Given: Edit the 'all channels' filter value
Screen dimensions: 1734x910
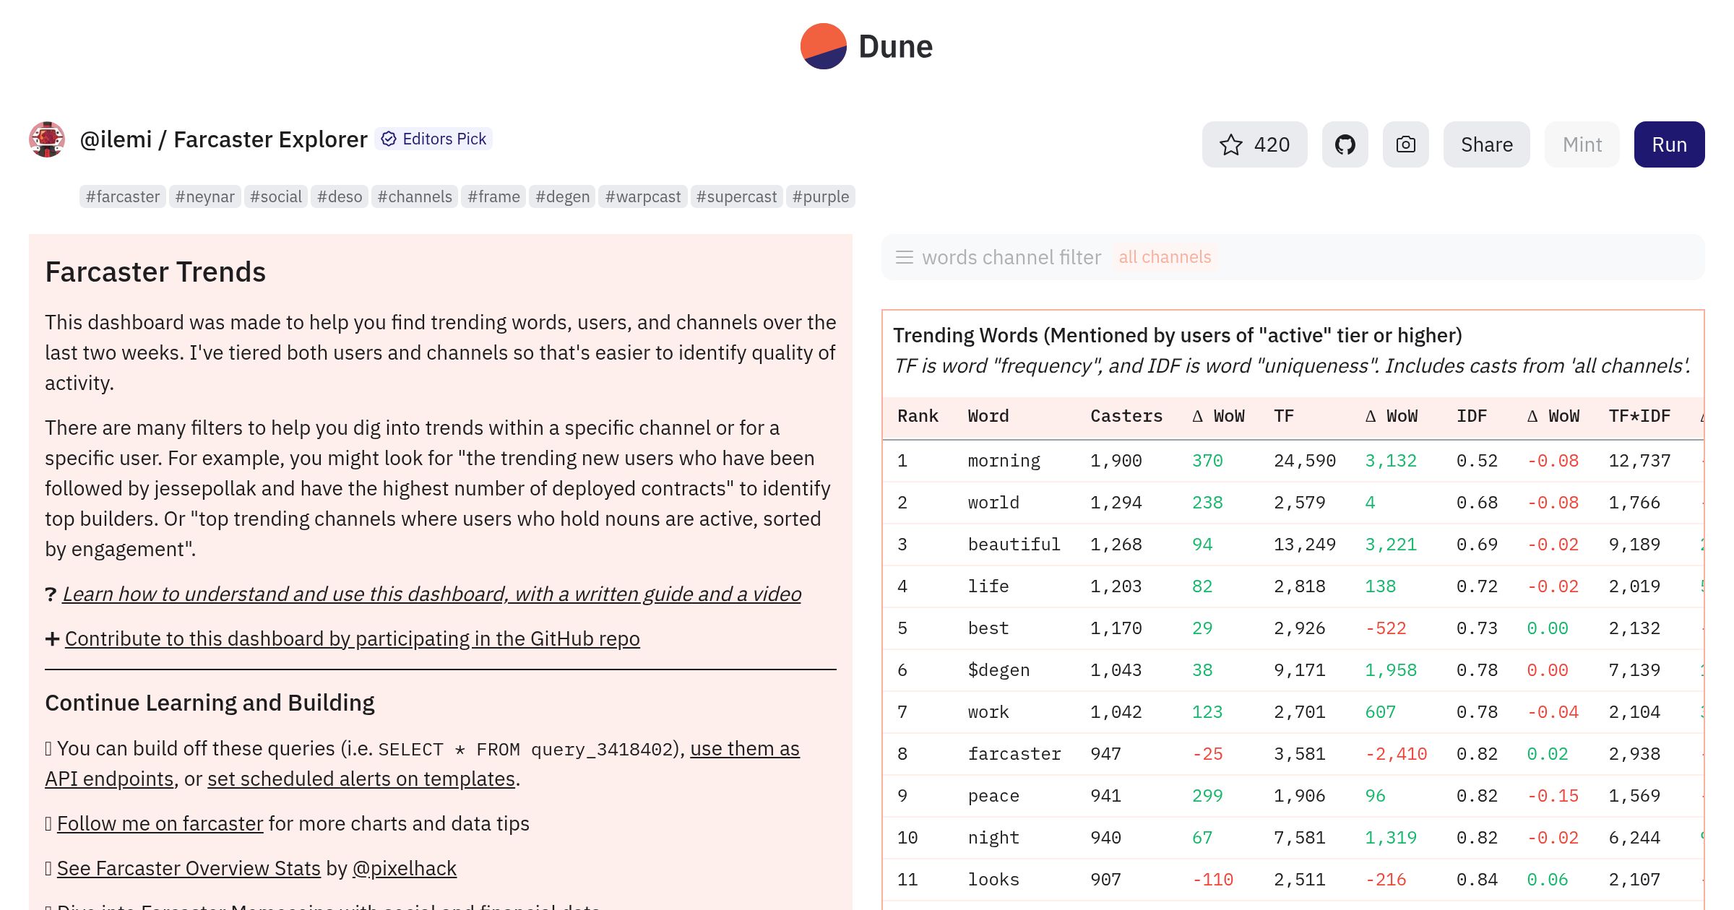Looking at the screenshot, I should (x=1165, y=257).
